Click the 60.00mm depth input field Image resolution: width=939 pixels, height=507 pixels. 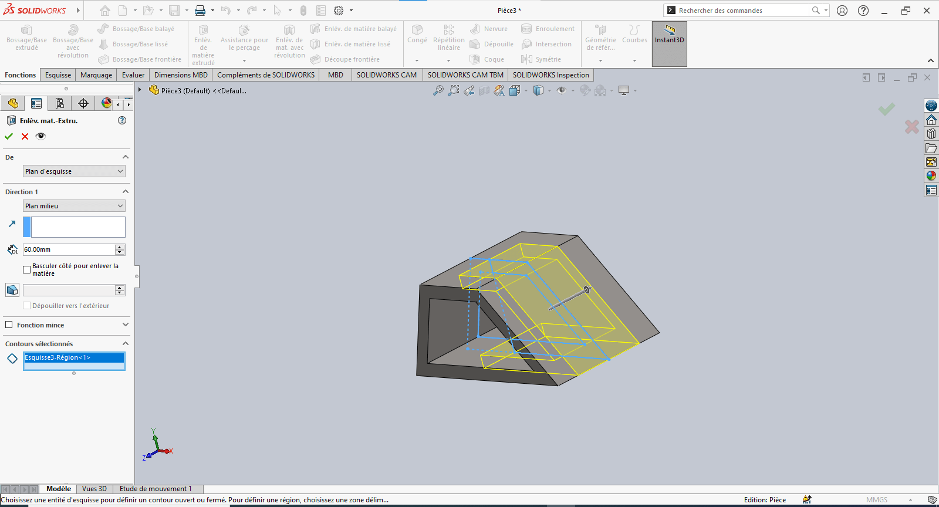click(x=68, y=249)
